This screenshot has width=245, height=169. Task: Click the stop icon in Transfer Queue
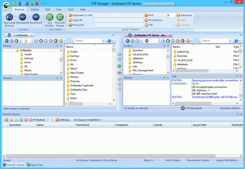click(7, 120)
